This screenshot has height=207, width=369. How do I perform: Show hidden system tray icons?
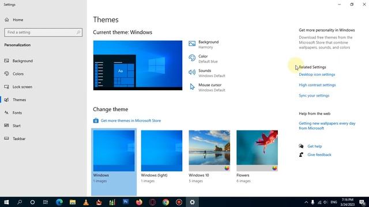pos(306,202)
